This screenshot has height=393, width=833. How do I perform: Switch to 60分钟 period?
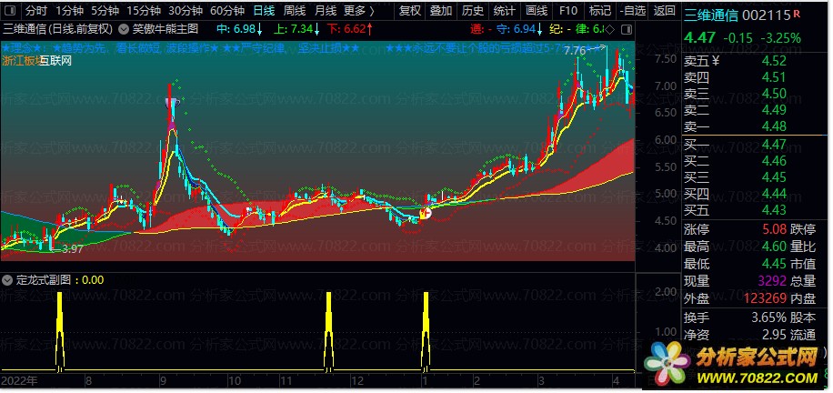click(227, 10)
